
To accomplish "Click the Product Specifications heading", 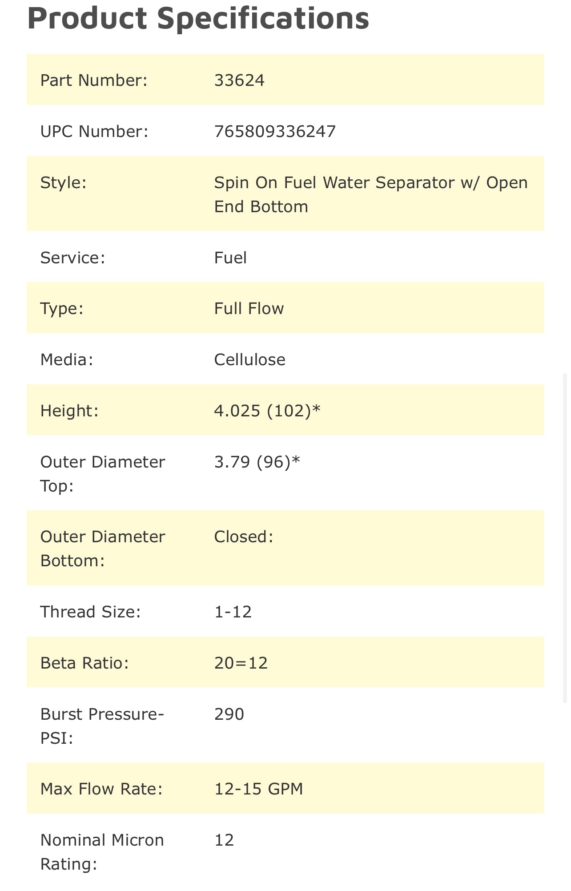I will pyautogui.click(x=198, y=18).
